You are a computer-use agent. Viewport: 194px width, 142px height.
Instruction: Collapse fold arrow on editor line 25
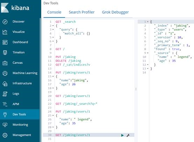point(53,115)
